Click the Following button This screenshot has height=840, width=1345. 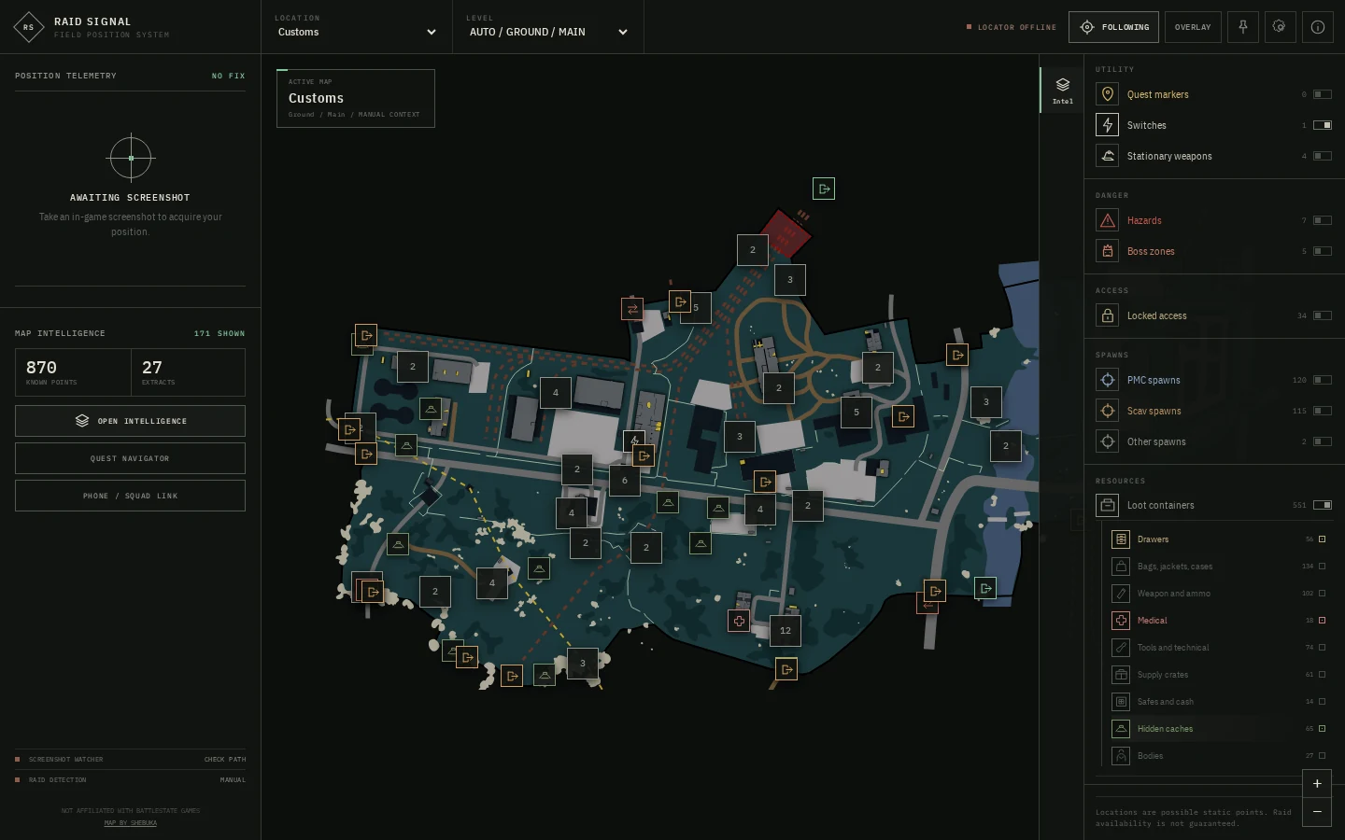click(x=1113, y=27)
